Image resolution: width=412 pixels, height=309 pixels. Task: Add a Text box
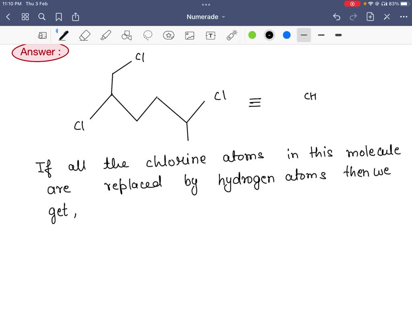tap(210, 35)
